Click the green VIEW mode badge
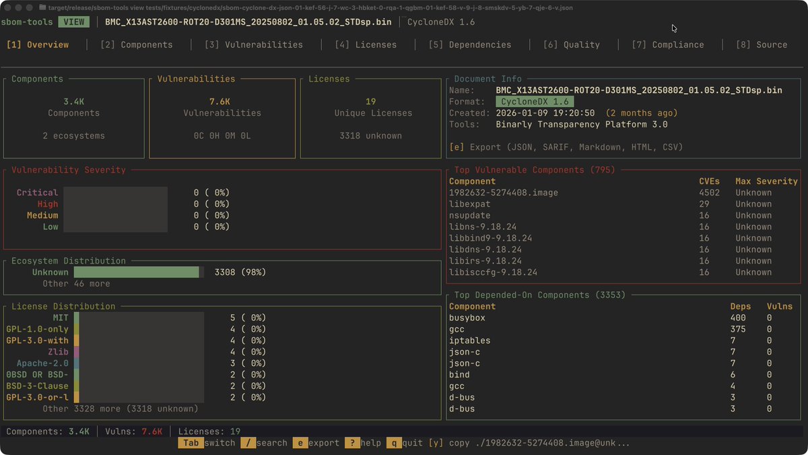The image size is (808, 455). (74, 22)
